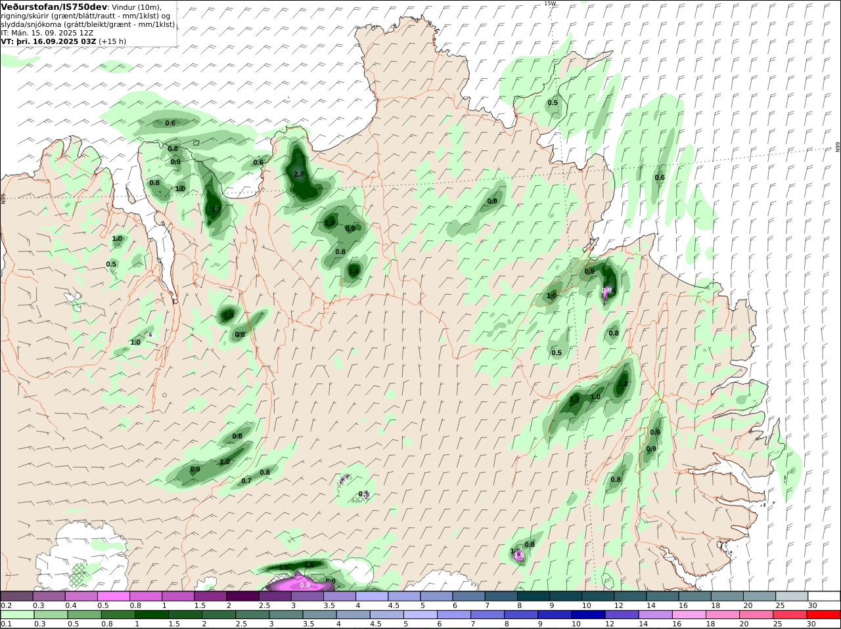This screenshot has height=629, width=841.
Task: Select the 1.4 precipitation label
Action: click(x=353, y=271)
